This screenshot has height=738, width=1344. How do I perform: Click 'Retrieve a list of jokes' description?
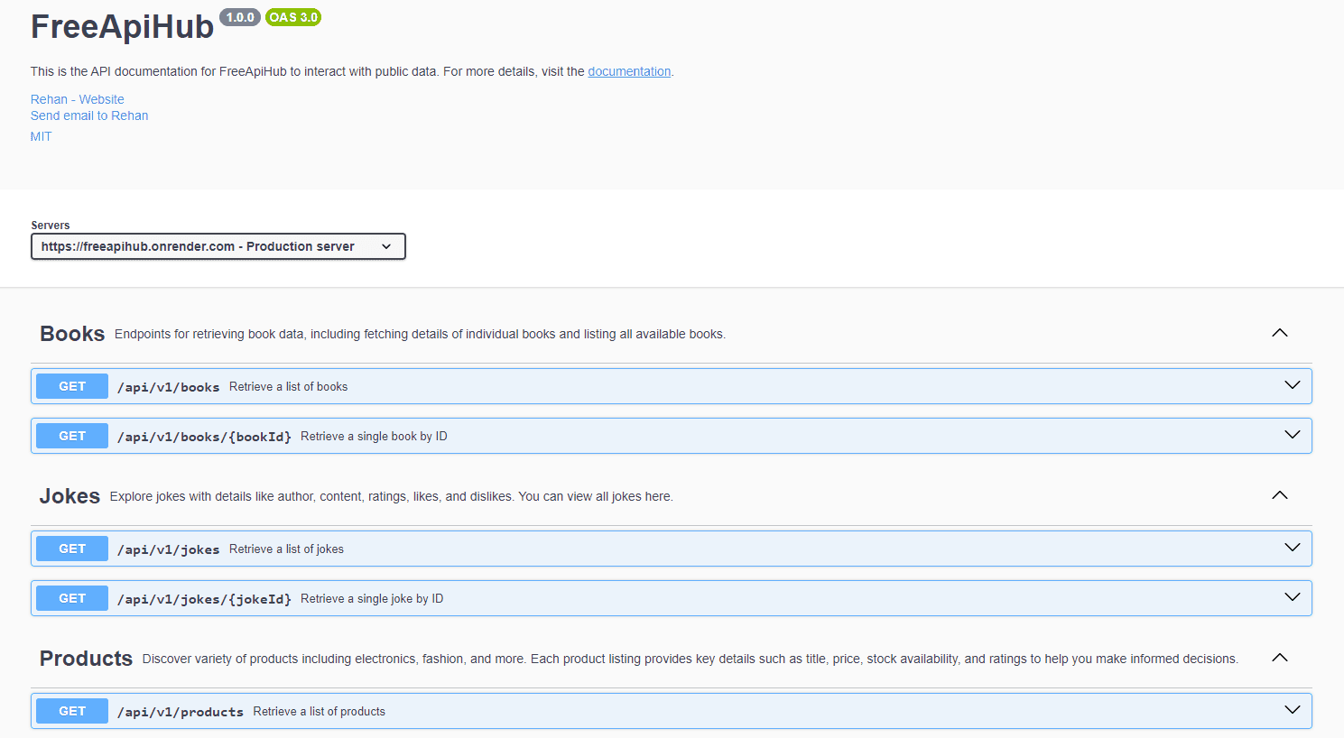pos(286,549)
